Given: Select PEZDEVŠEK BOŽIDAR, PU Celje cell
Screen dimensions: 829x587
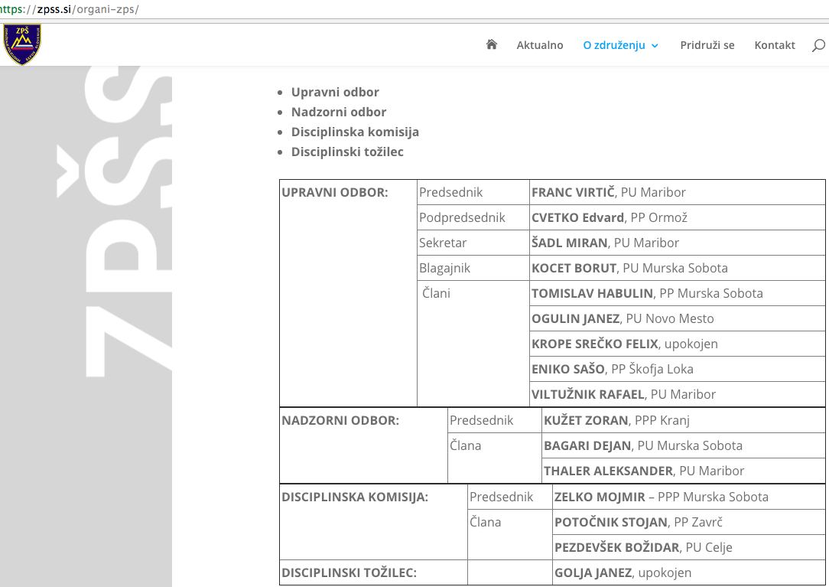Looking at the screenshot, I should 689,547.
